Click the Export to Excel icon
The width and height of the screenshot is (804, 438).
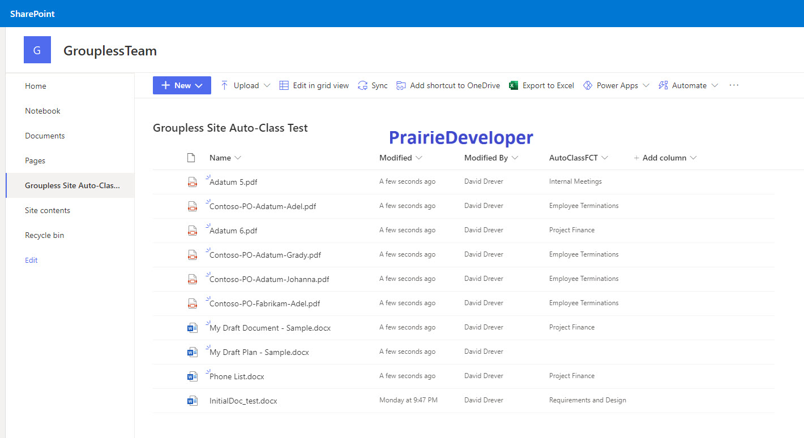(x=514, y=85)
